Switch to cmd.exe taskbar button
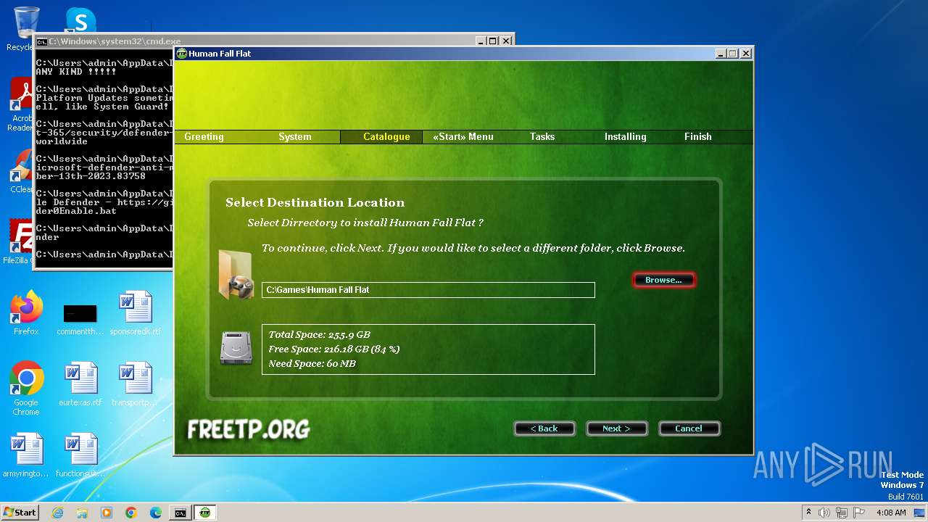 [180, 513]
